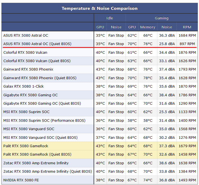
Task: Select 'Zotac RTX 5080 Amp Extreme Infinity' row name
Action: click(x=36, y=163)
